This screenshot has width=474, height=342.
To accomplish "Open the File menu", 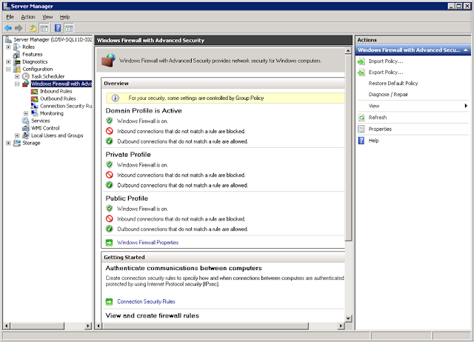I will (x=10, y=17).
